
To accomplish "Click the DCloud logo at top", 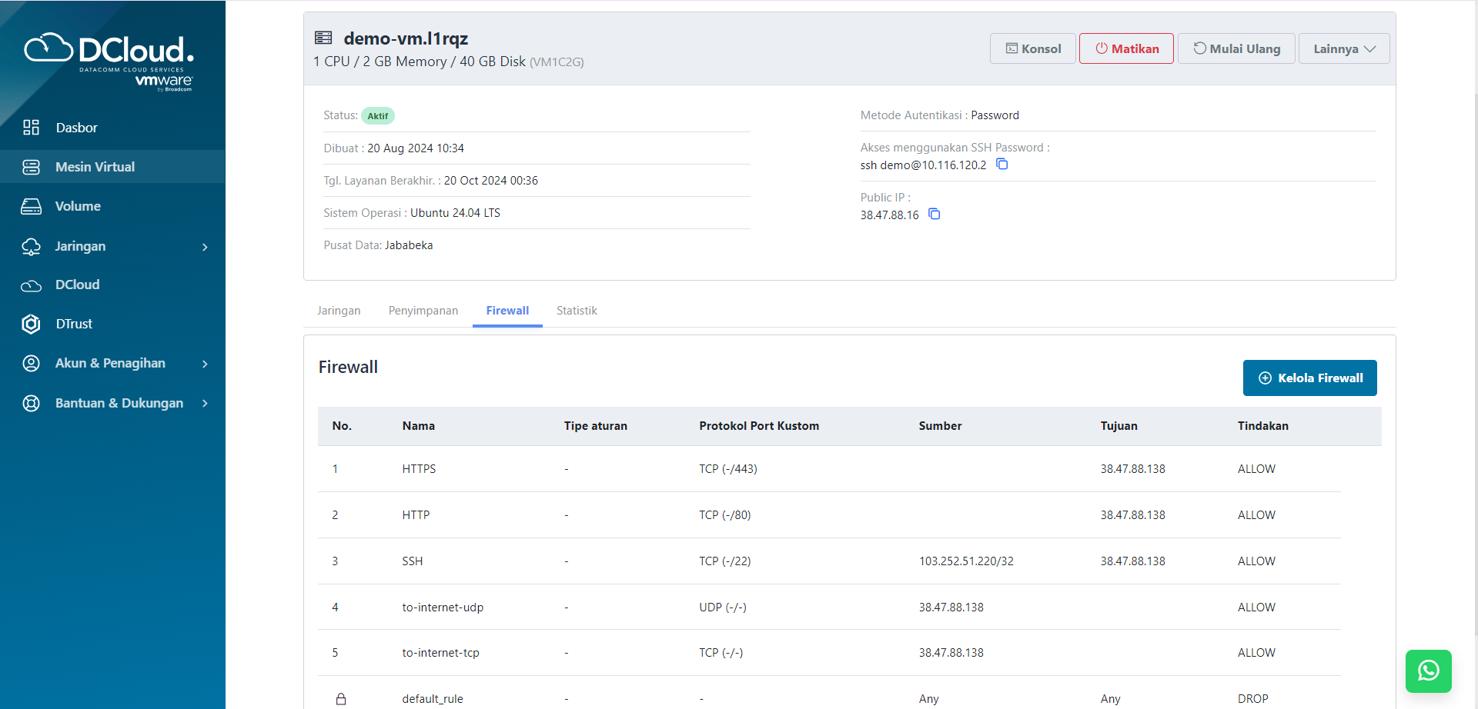I will coord(109,59).
